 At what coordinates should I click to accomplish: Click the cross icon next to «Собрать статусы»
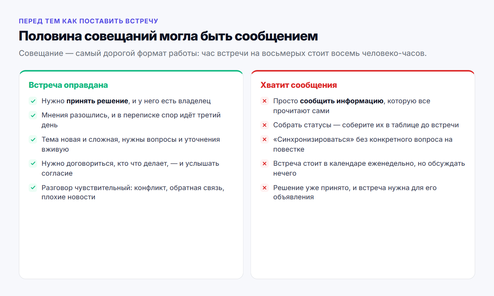264,125
